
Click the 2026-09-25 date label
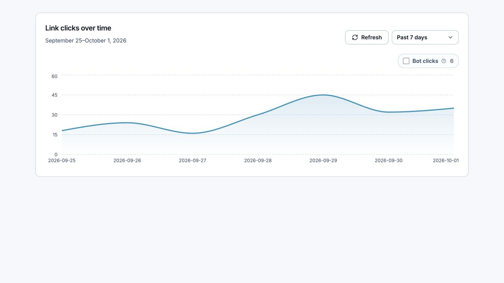62,160
